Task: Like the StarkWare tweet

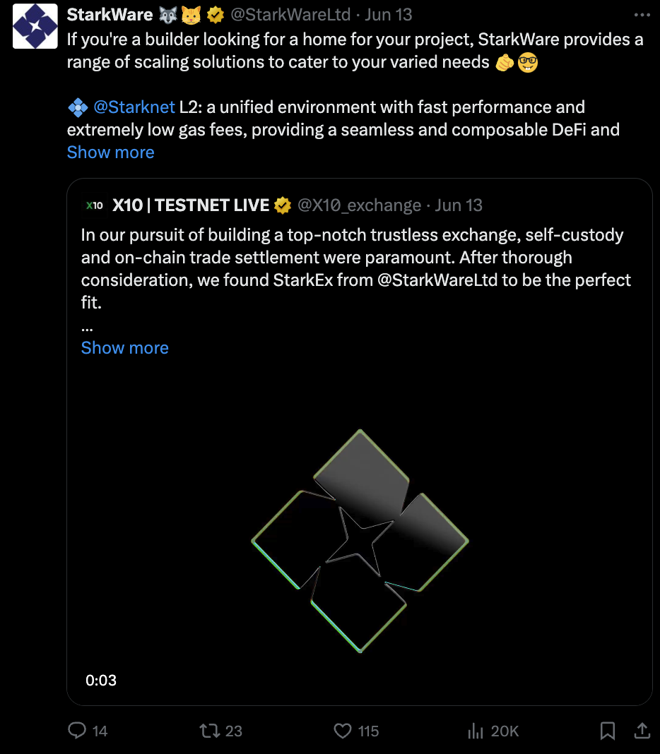Action: pyautogui.click(x=343, y=731)
